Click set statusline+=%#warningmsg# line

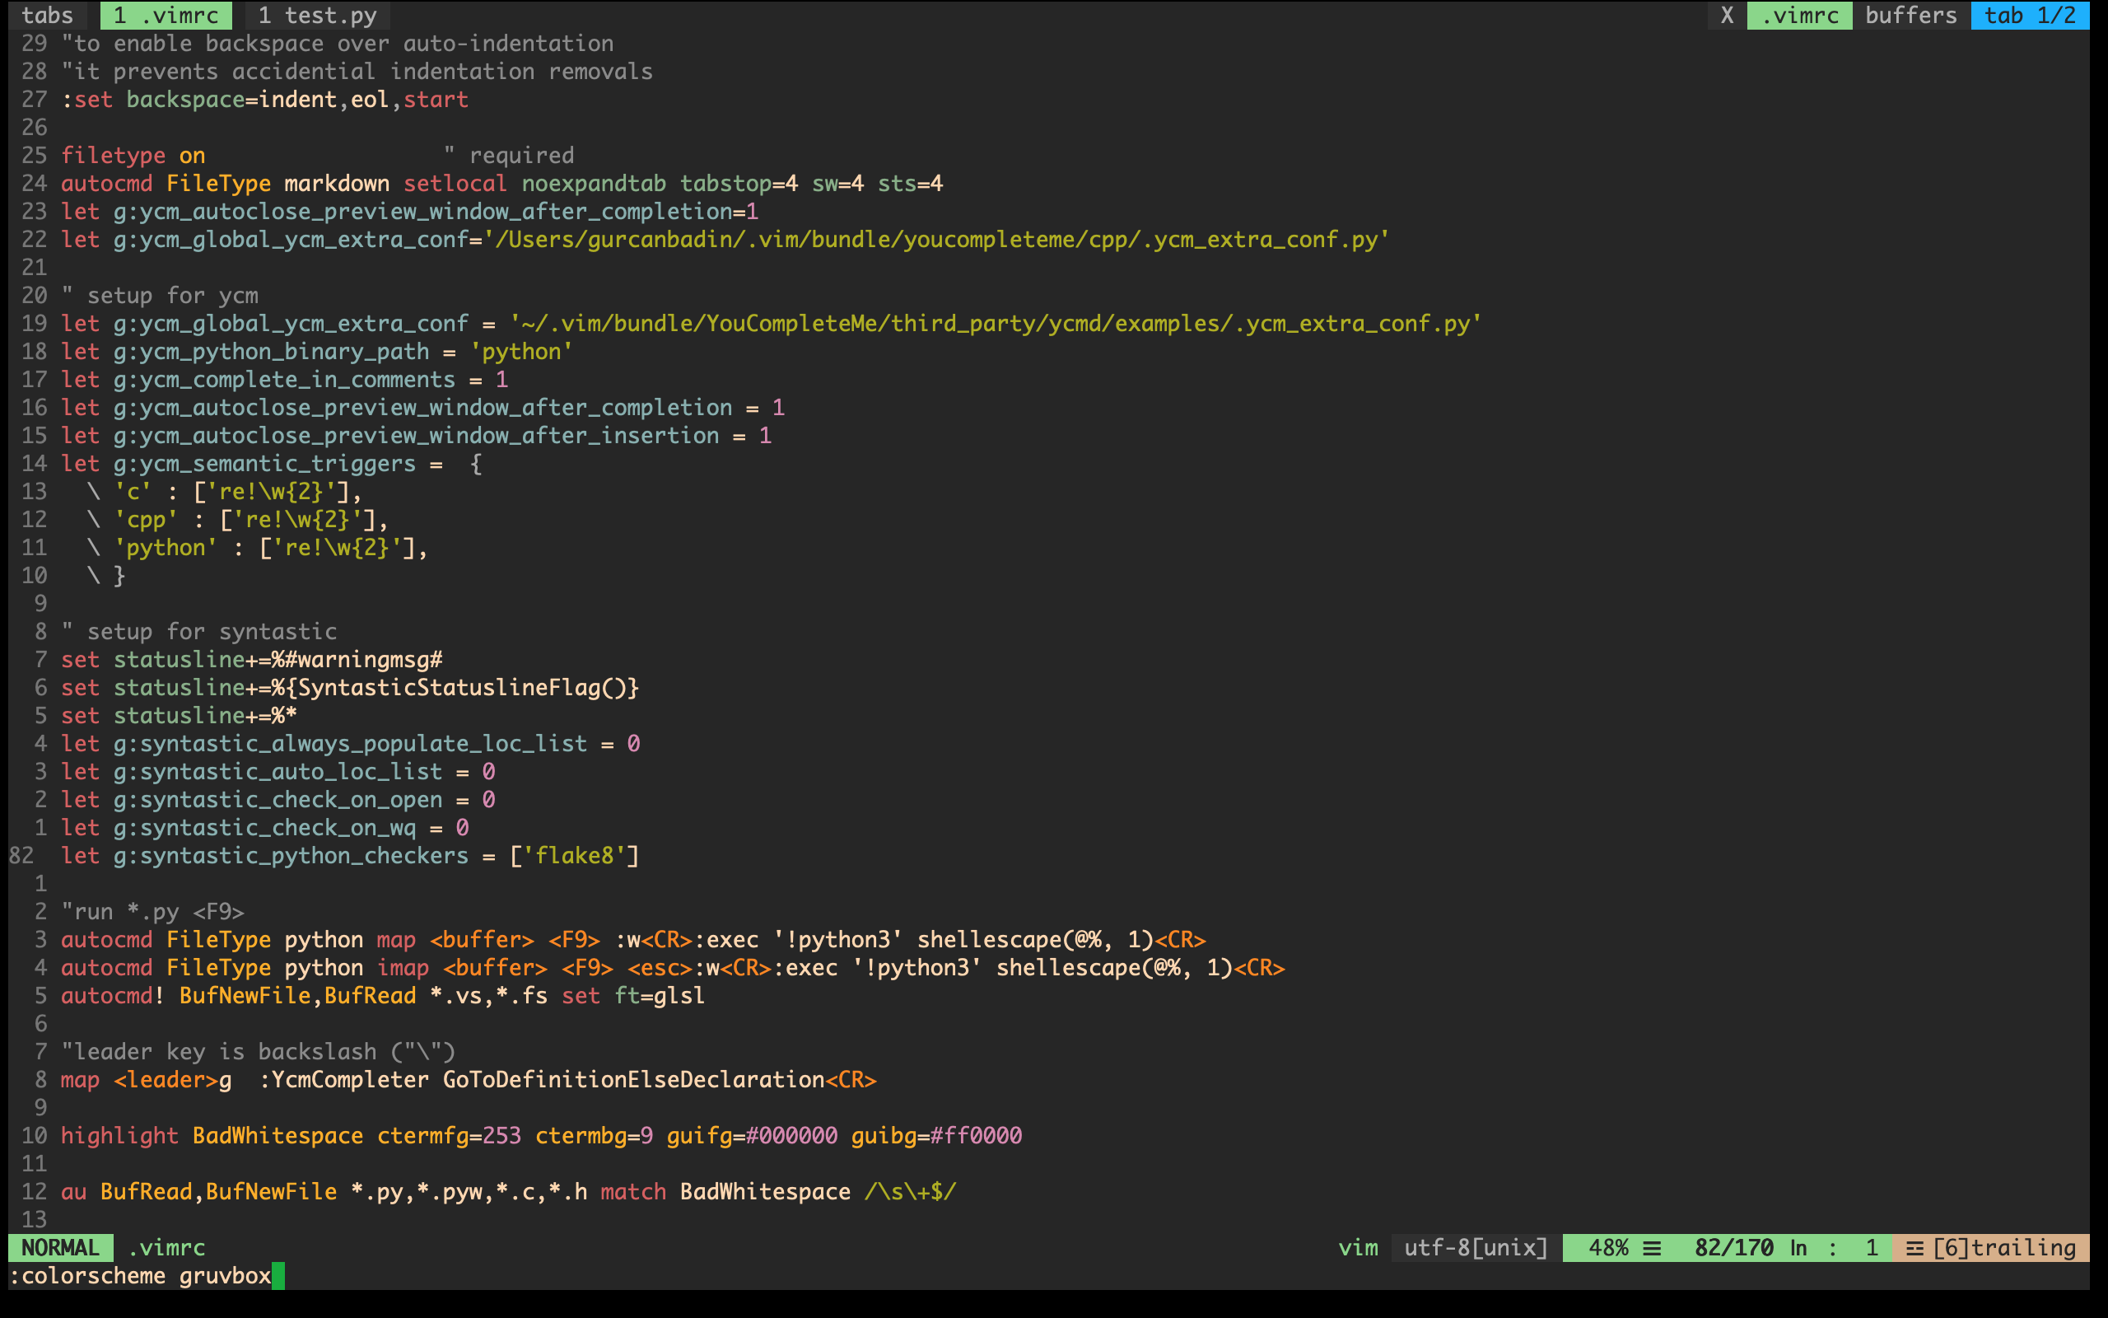pos(252,659)
